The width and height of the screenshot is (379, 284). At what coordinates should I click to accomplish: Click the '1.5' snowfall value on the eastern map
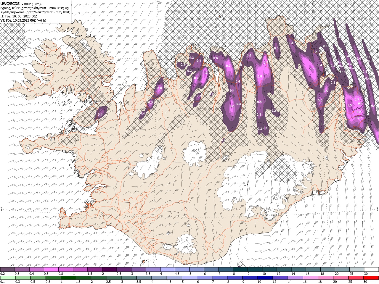(x=349, y=106)
